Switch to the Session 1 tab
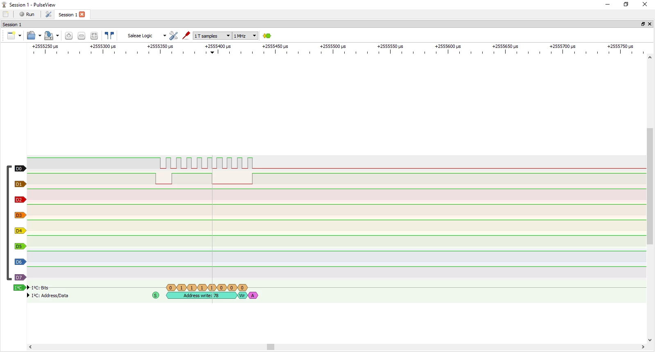Viewport: 655px width, 352px height. [x=68, y=15]
